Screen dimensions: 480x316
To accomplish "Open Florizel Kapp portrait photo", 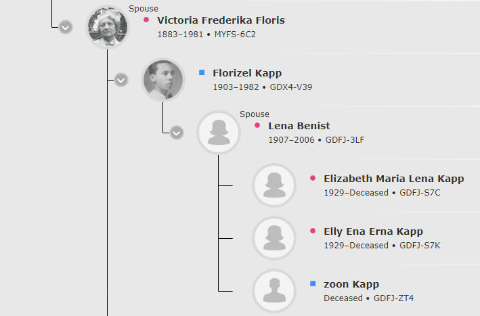I will 163,80.
